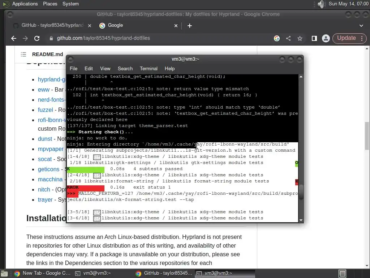Open the dunst link
Viewport: 370px width, 278px height.
coord(45,139)
